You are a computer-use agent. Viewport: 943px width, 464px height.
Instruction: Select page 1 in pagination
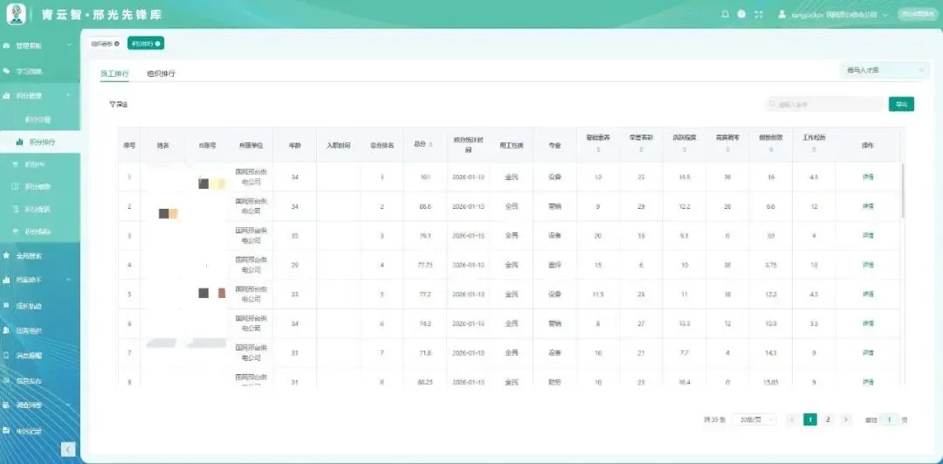click(x=810, y=419)
